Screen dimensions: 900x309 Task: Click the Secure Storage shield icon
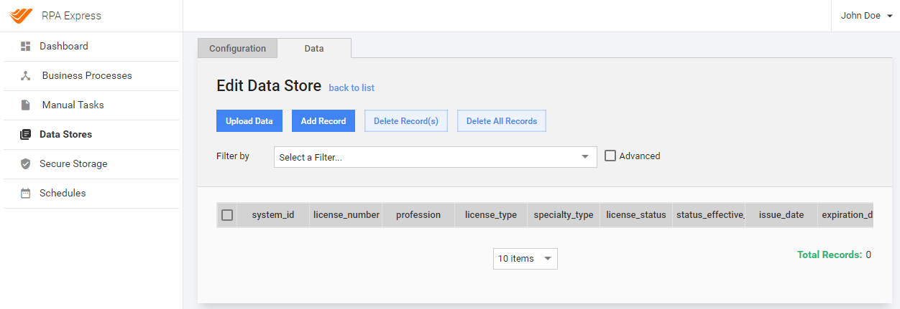tap(26, 163)
